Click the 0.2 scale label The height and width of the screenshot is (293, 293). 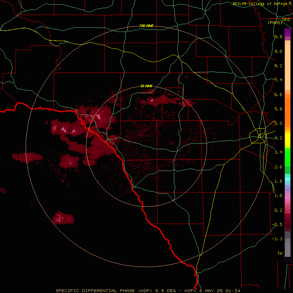pyautogui.click(x=278, y=210)
